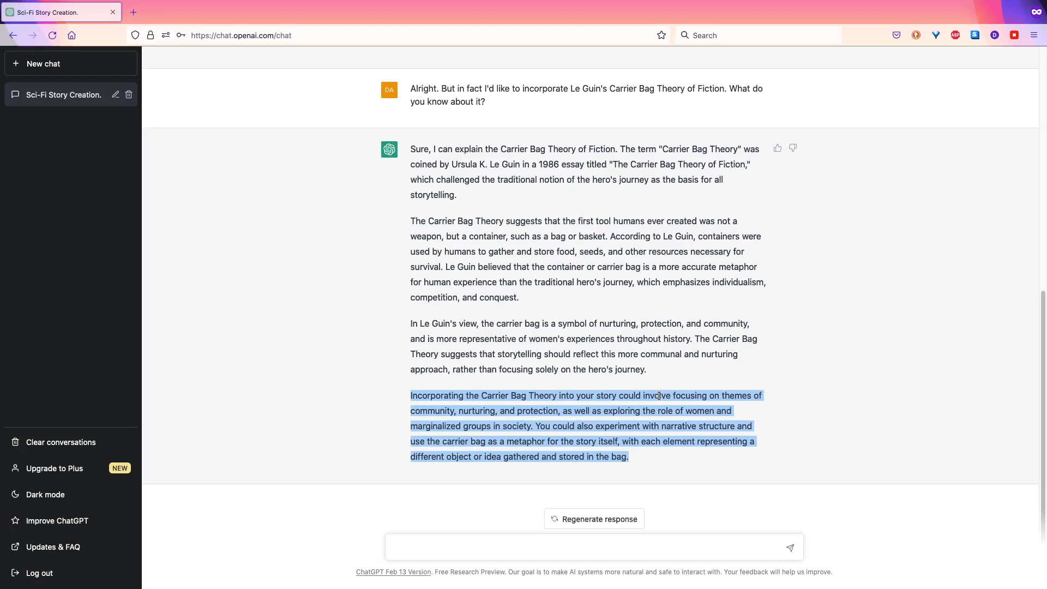Click the thumbs up feedback icon

point(778,148)
